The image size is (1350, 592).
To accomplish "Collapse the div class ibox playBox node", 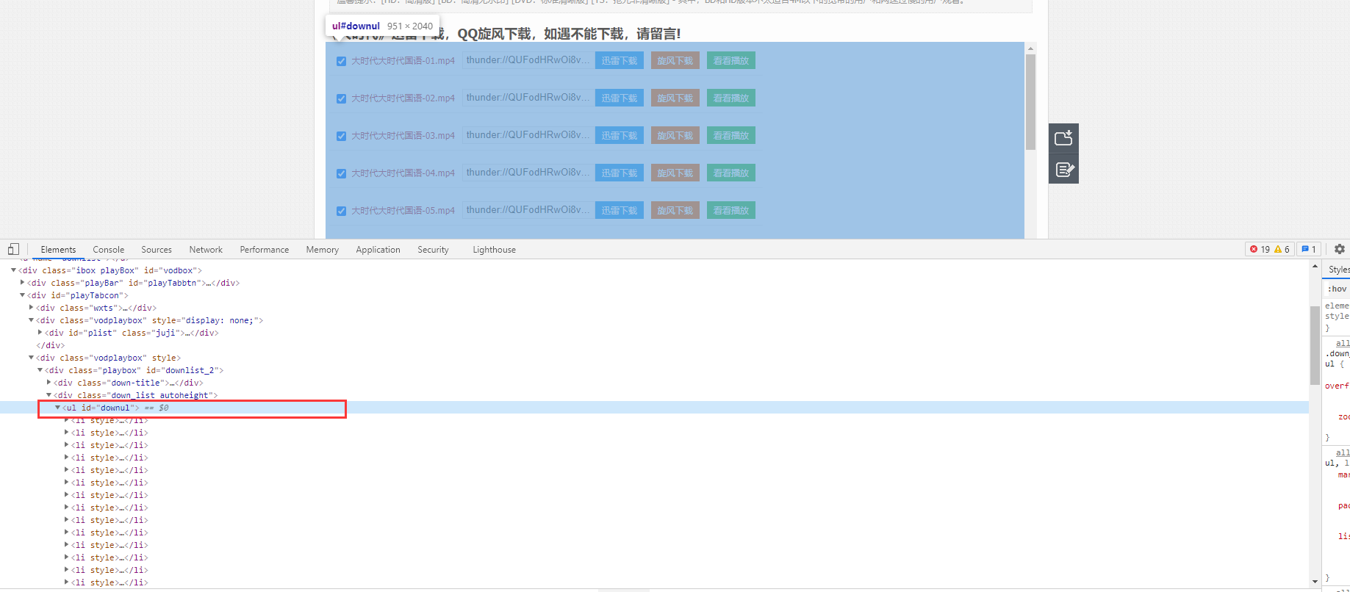I will point(13,270).
